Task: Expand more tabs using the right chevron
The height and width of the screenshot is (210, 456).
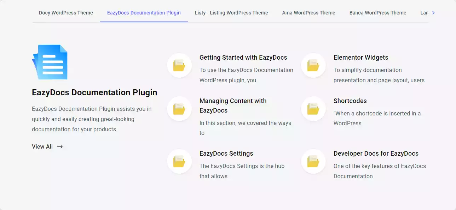Action: click(432, 12)
